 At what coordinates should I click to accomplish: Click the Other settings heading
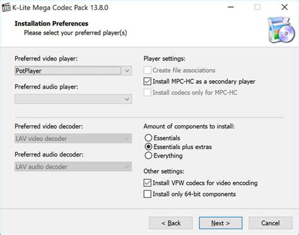(x=164, y=171)
